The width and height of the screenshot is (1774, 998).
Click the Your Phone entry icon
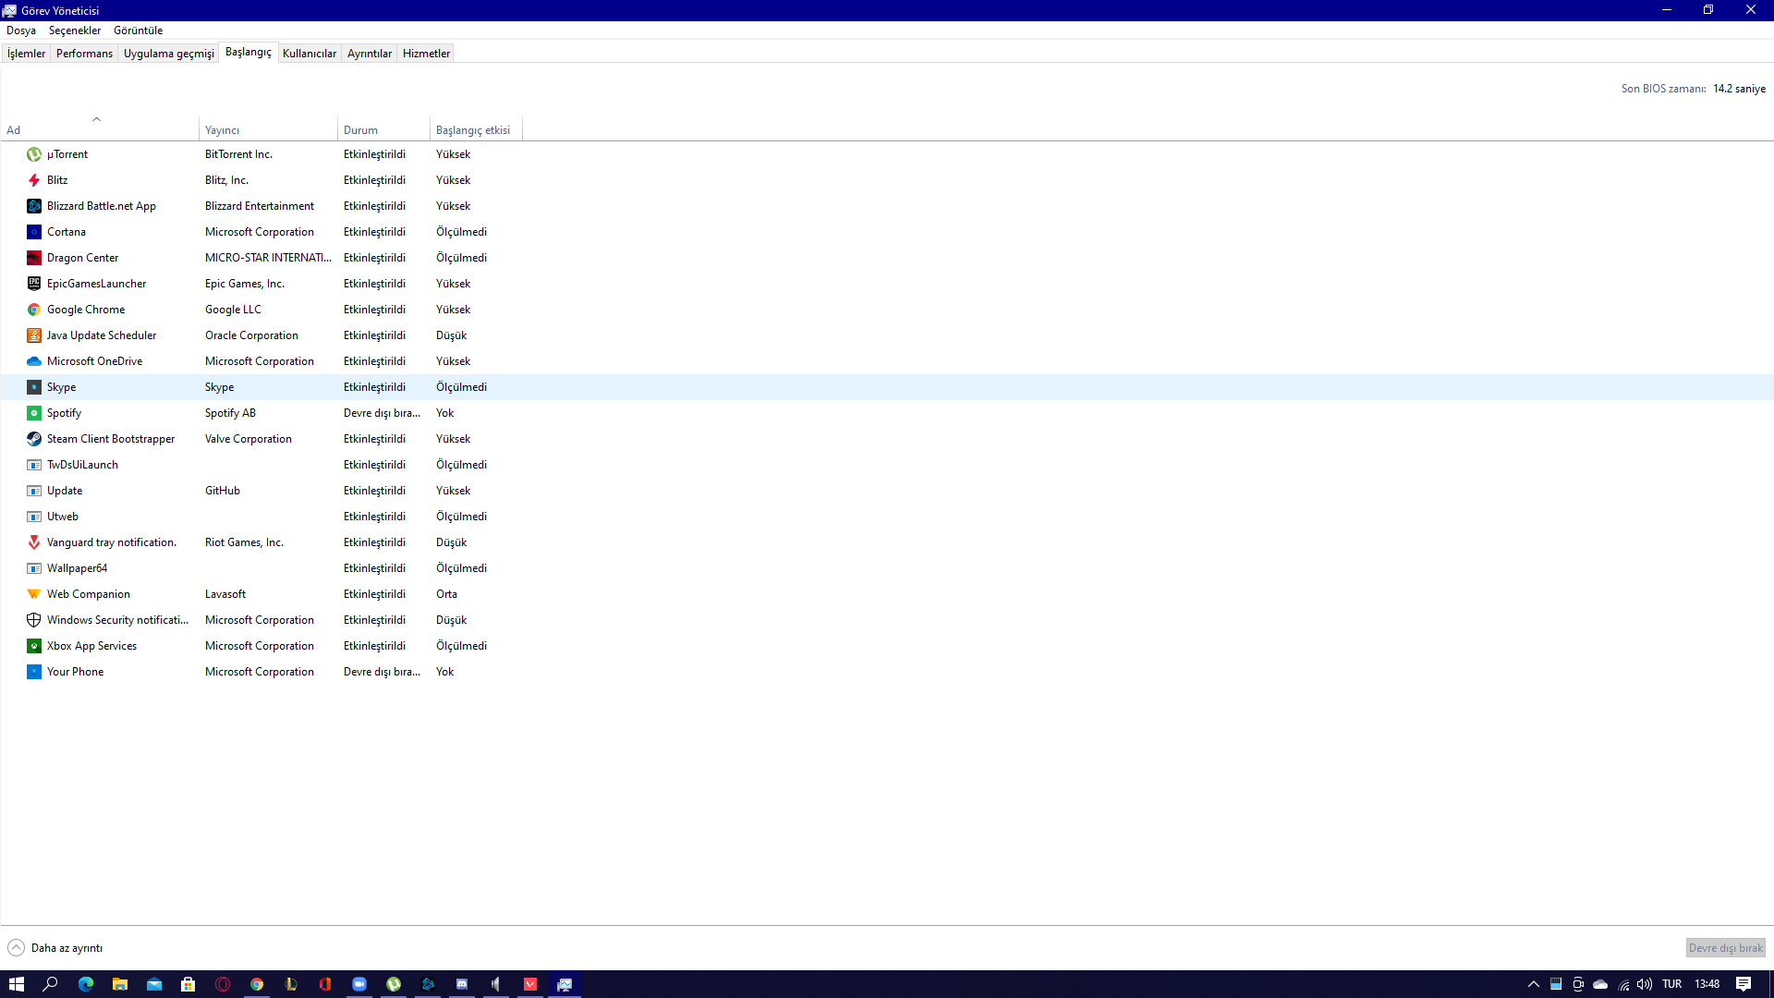[34, 672]
